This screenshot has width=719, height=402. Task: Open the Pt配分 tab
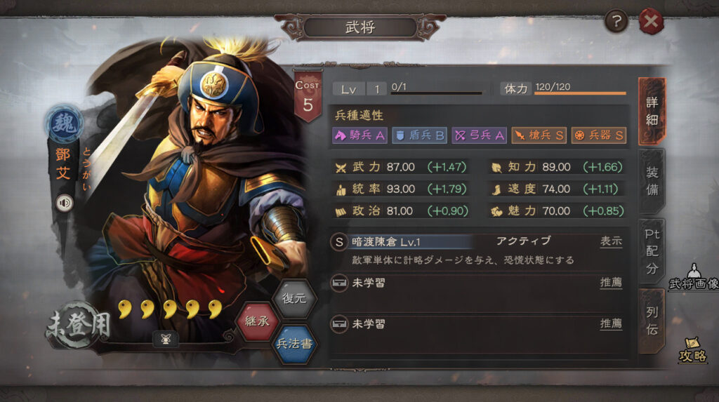(x=652, y=251)
